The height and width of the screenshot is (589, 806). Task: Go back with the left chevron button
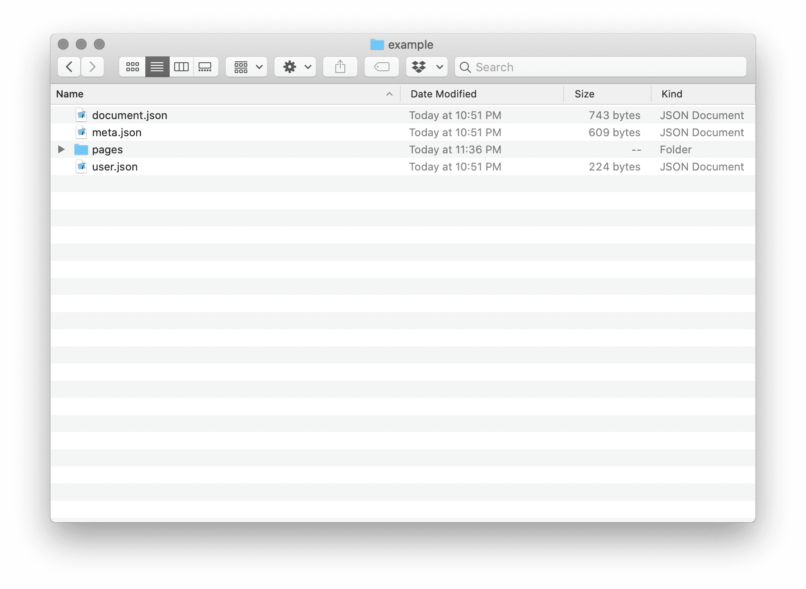[x=69, y=67]
